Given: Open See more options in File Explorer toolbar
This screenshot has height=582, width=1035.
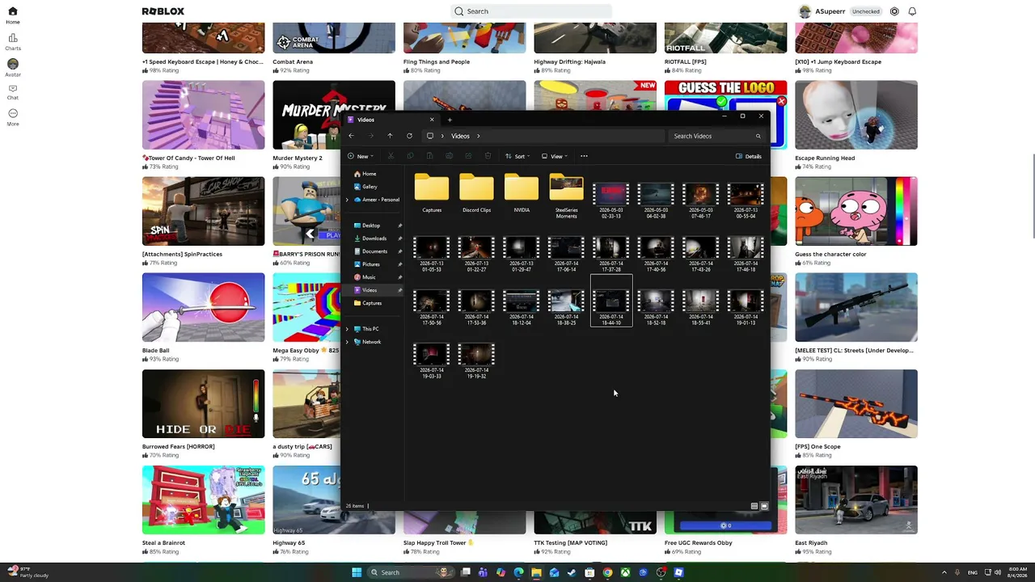Looking at the screenshot, I should pos(584,156).
